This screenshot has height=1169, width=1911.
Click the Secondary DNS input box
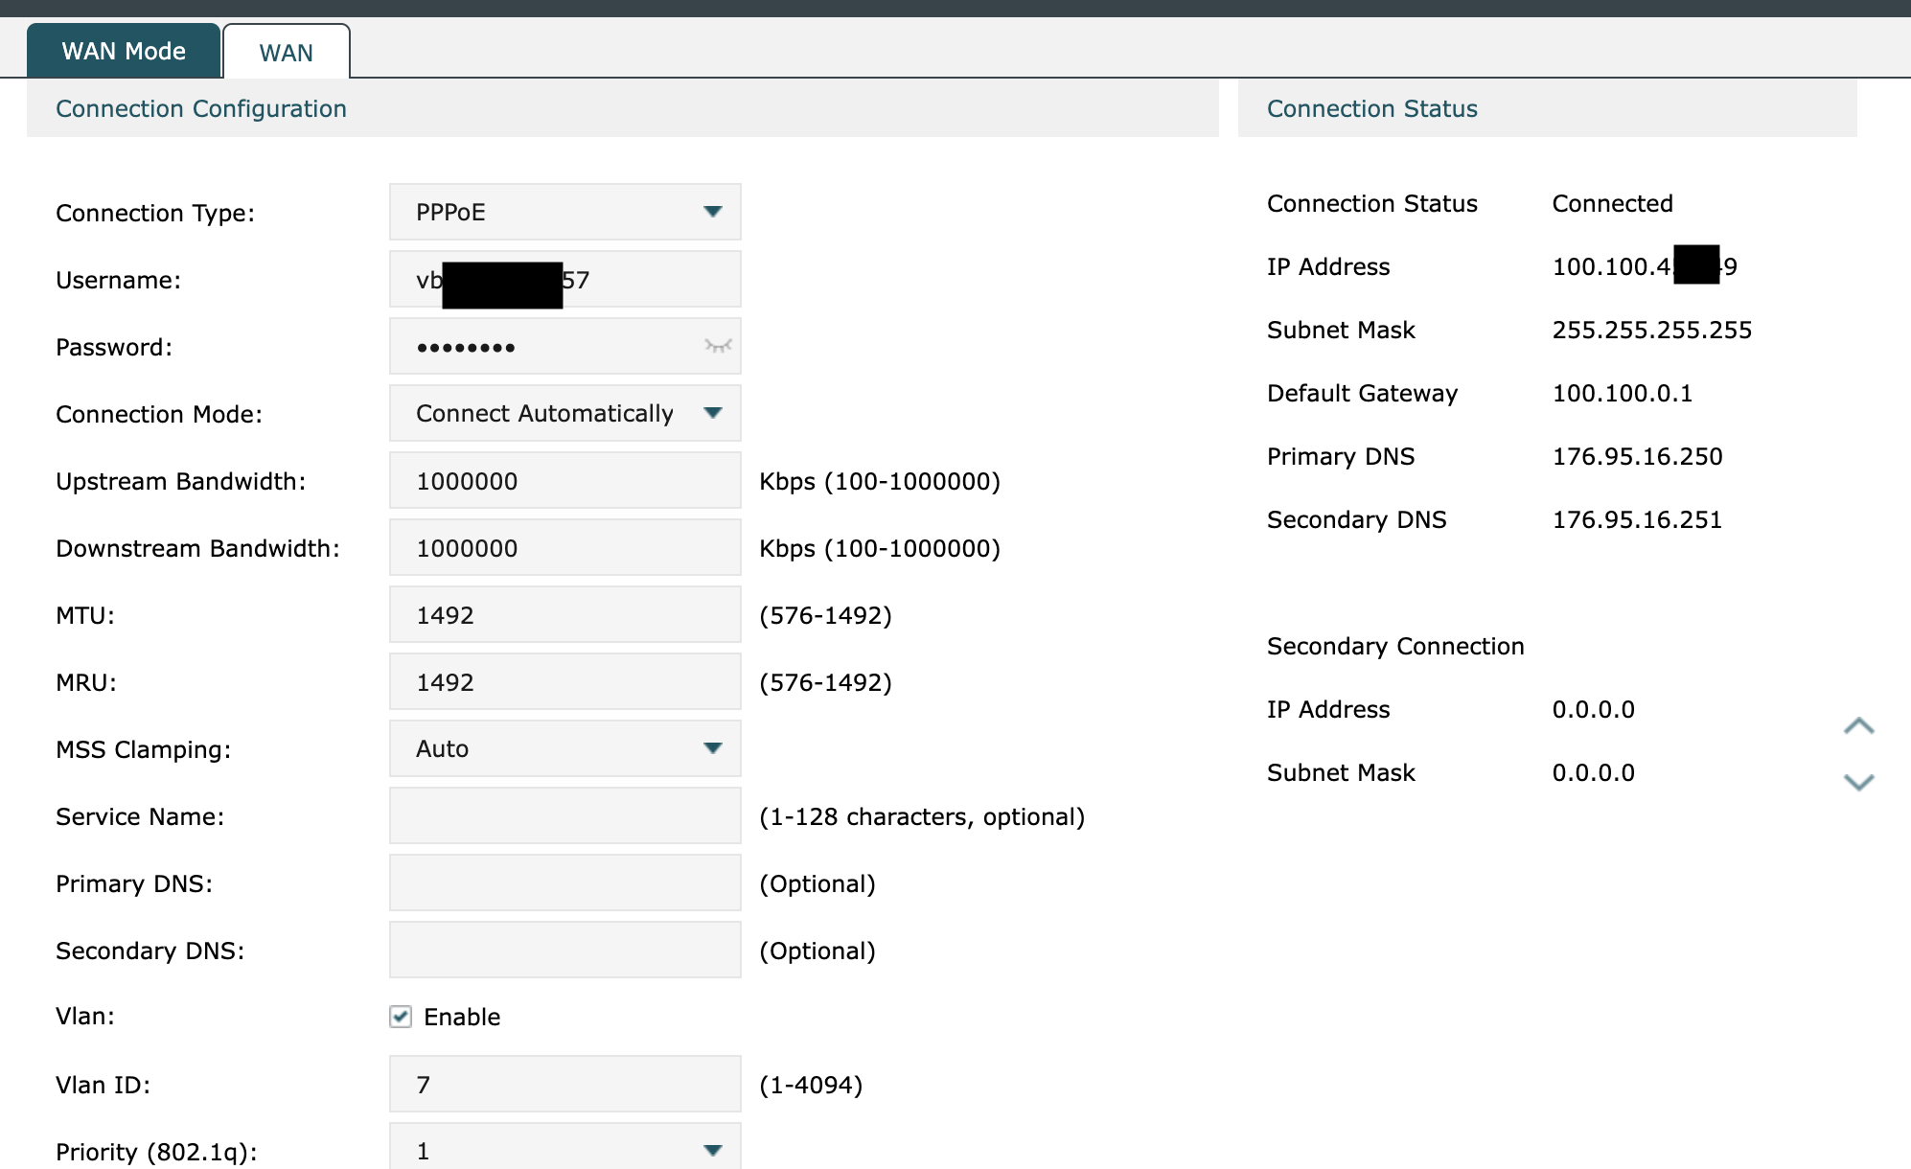(x=564, y=950)
